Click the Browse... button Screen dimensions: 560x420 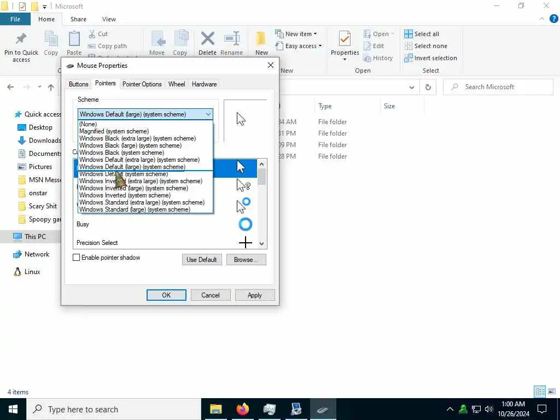point(246,260)
